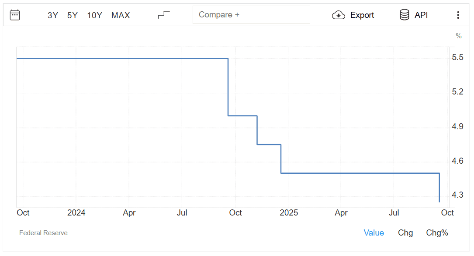The height and width of the screenshot is (256, 474).
Task: Show MAX historical data range
Action: click(121, 15)
